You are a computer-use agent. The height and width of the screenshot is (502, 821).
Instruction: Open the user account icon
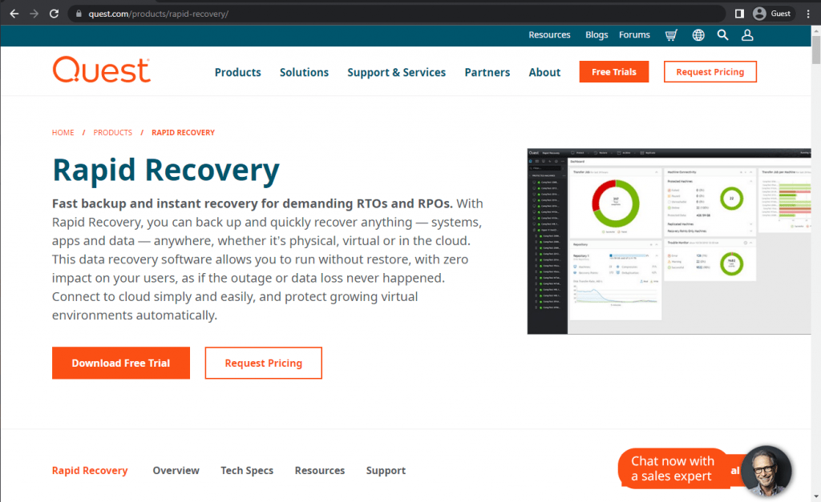pyautogui.click(x=747, y=35)
